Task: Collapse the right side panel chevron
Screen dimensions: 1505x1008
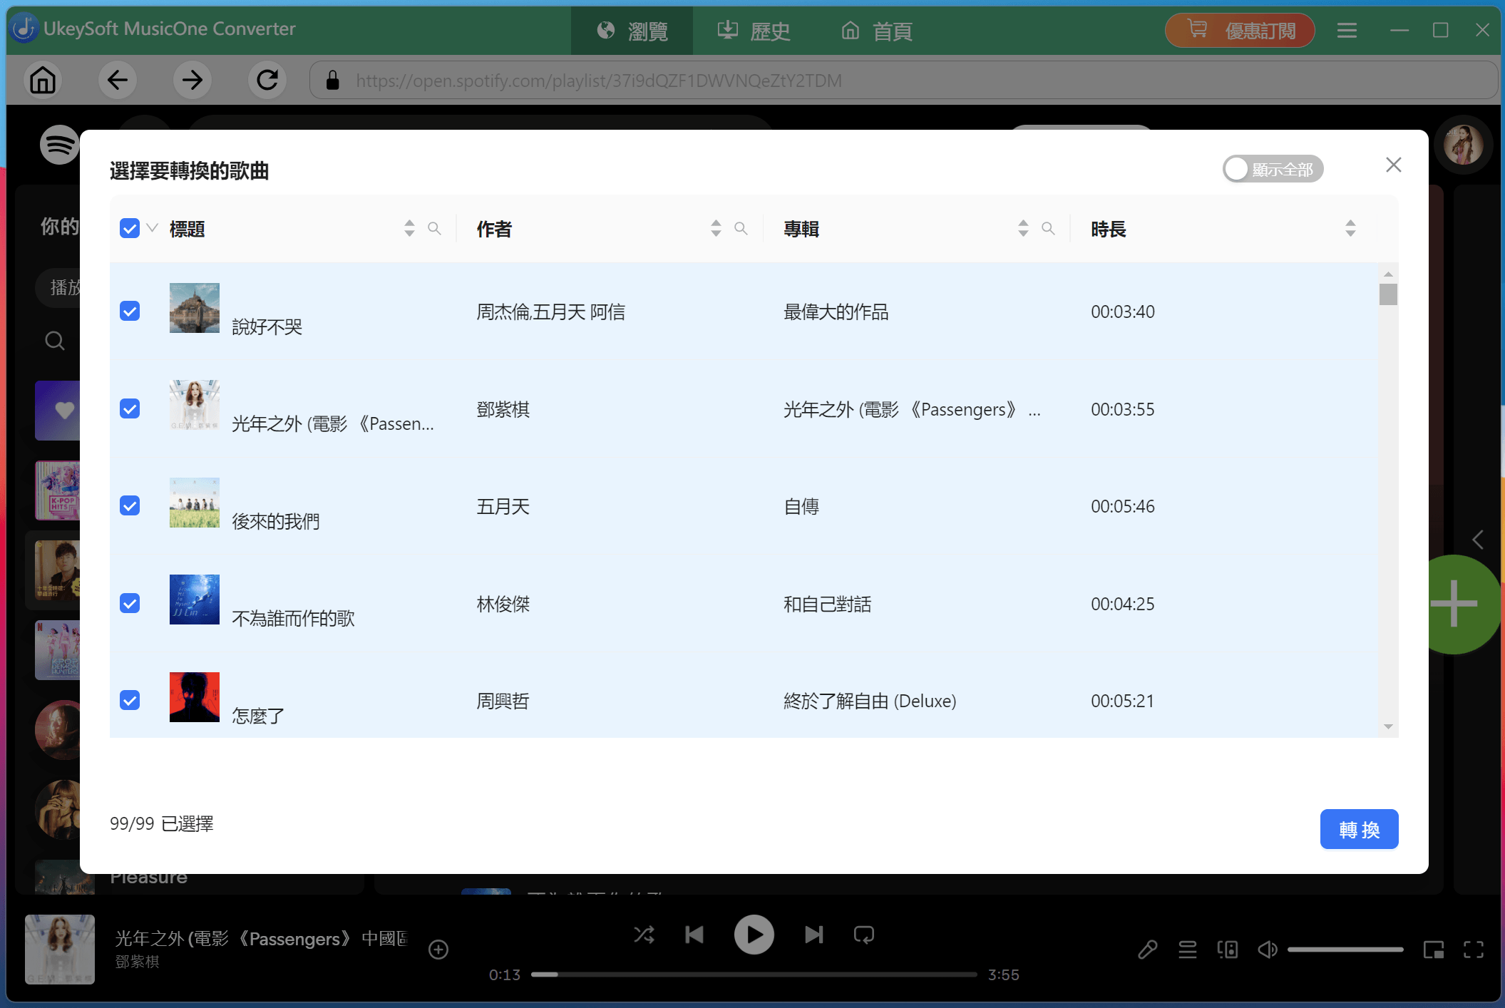Action: click(1476, 540)
